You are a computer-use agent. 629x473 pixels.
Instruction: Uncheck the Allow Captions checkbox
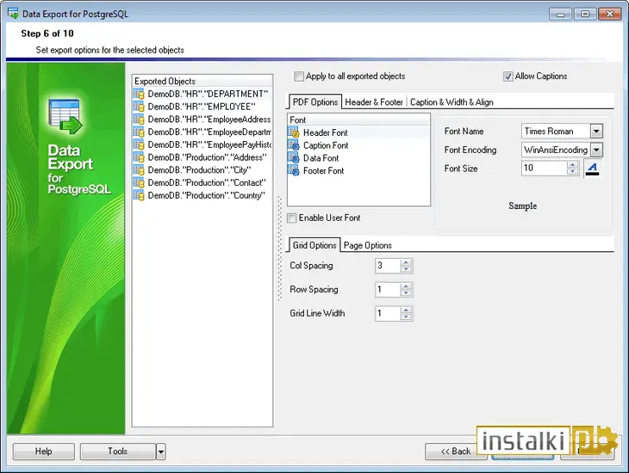coord(508,76)
